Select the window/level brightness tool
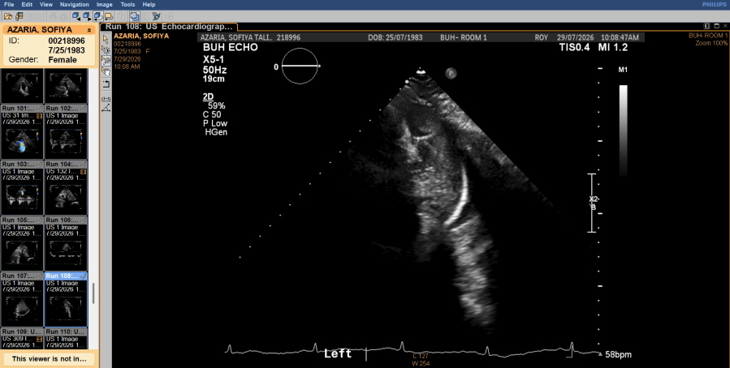The height and width of the screenshot is (368, 730). pyautogui.click(x=106, y=49)
